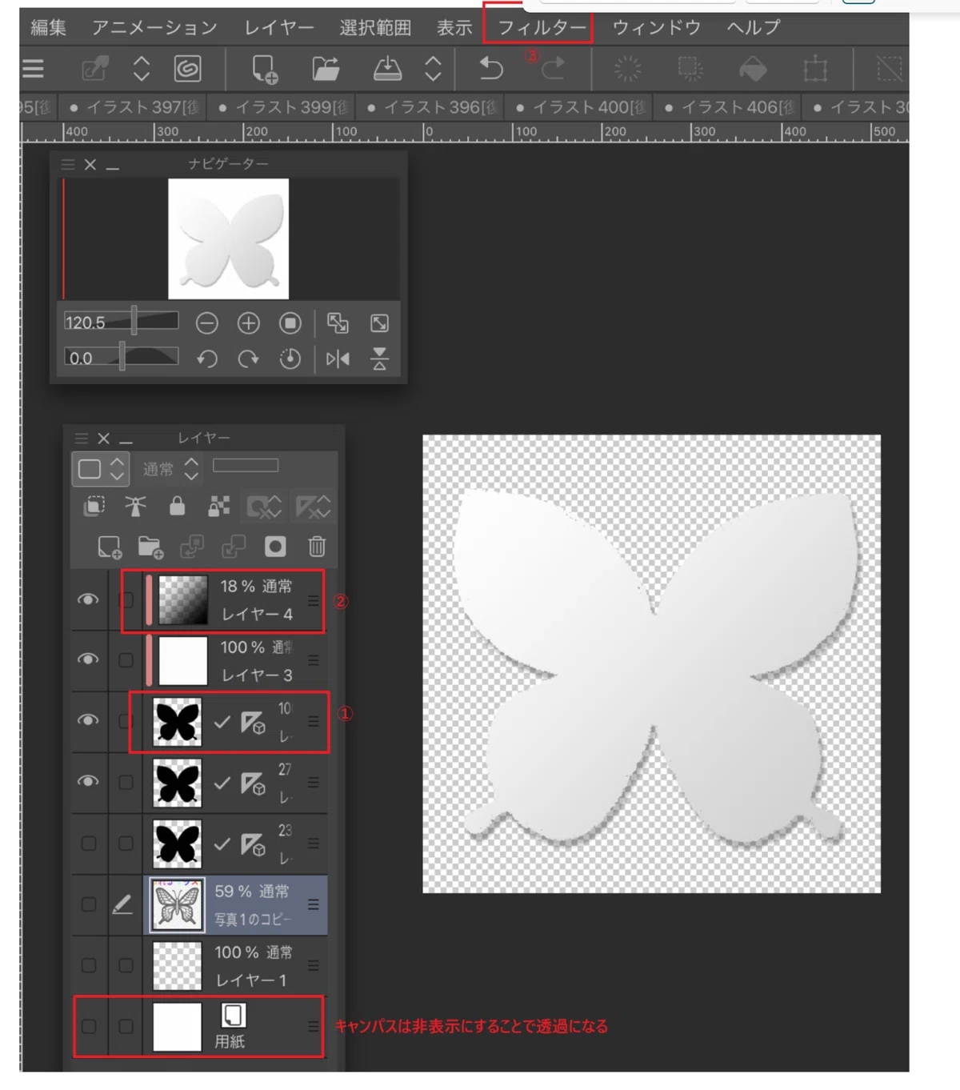Save the file with the save icon

(x=387, y=69)
